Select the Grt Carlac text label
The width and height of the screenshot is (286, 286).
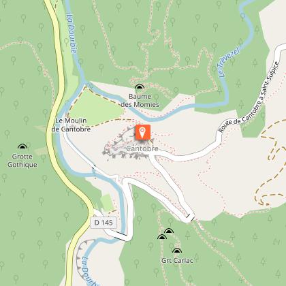177,260
